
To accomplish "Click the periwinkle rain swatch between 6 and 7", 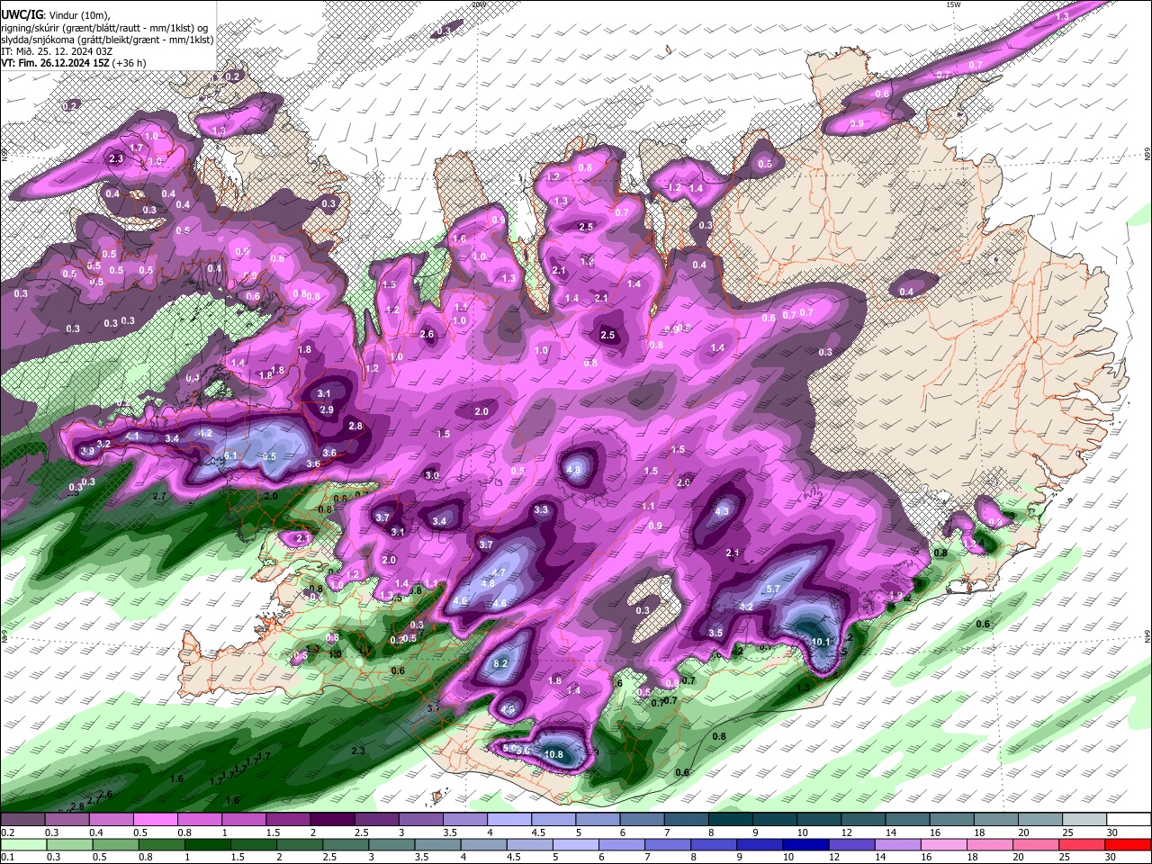I will point(622,845).
